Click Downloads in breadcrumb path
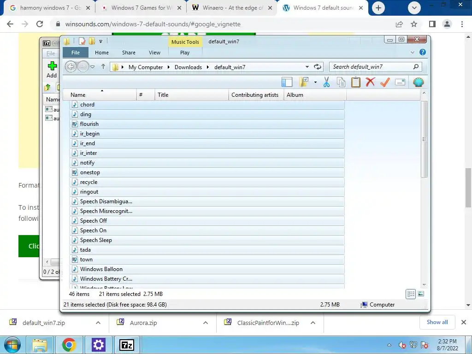The width and height of the screenshot is (472, 354). (188, 67)
